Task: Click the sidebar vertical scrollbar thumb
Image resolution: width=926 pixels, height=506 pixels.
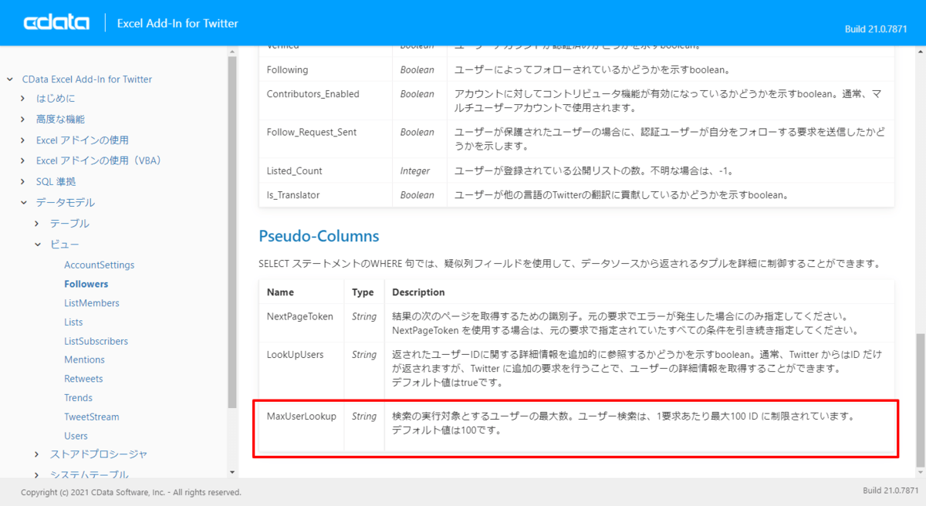Action: 232,231
